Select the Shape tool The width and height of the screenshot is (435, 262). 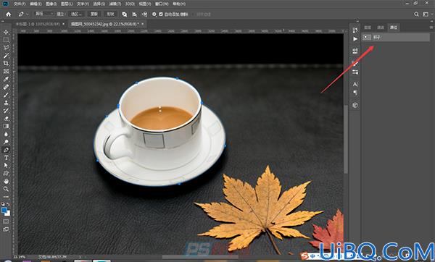pos(6,174)
